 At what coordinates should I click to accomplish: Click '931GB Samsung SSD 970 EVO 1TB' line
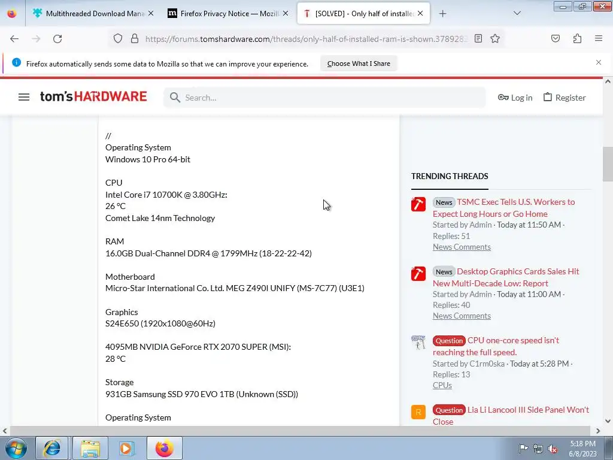(202, 394)
